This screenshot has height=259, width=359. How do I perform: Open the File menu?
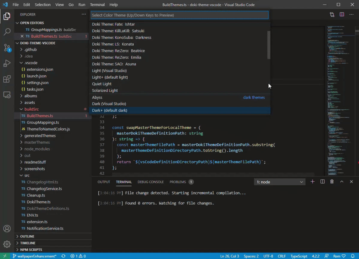[16, 4]
